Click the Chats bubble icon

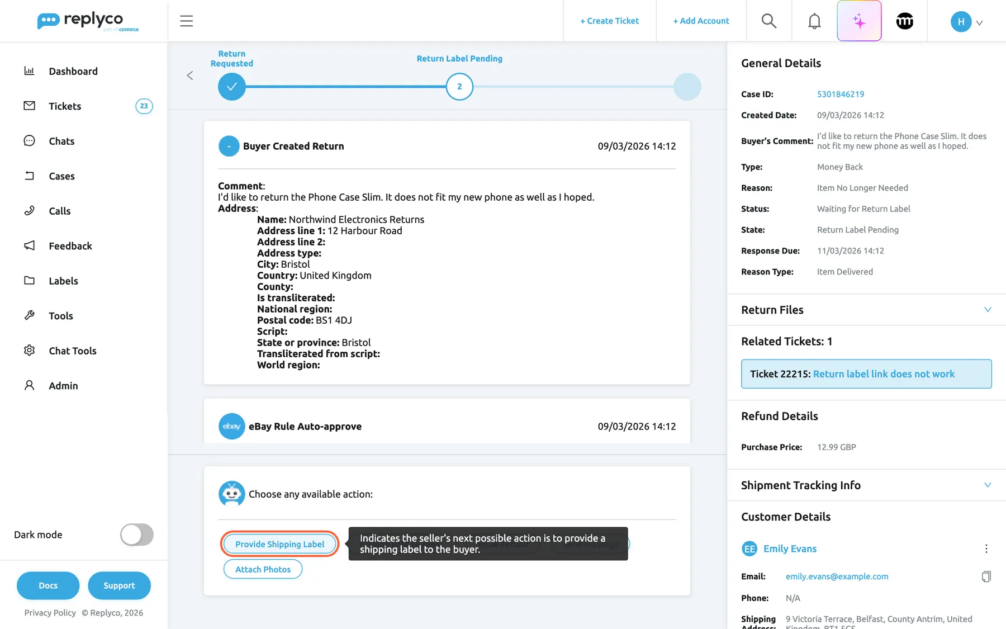coord(30,141)
